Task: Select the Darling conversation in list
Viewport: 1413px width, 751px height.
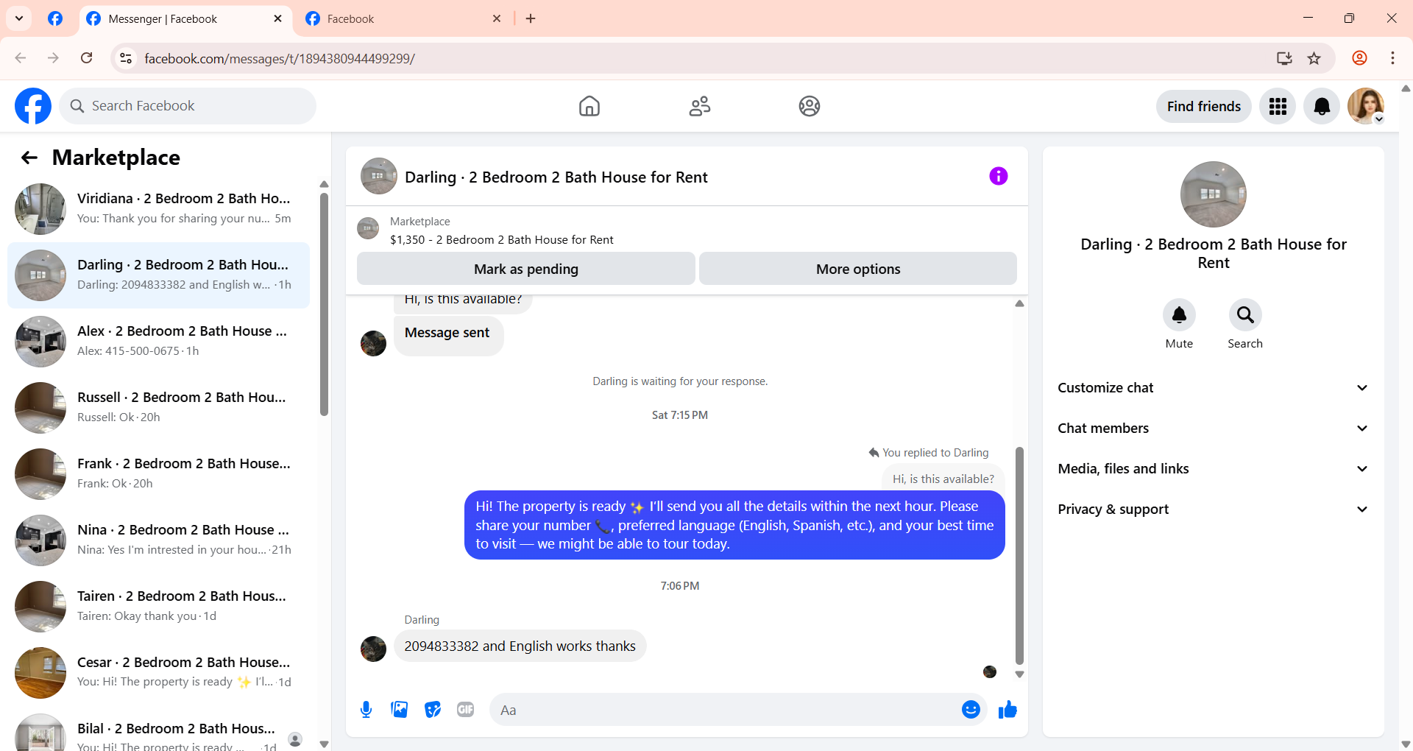Action: pos(158,275)
